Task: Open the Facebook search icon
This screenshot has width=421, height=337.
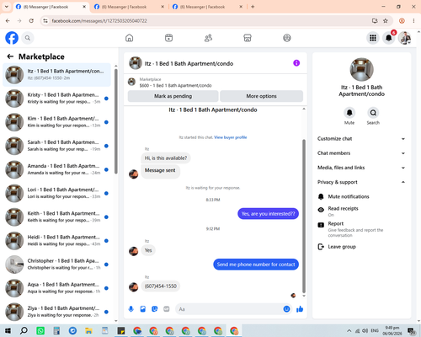Action: click(28, 38)
